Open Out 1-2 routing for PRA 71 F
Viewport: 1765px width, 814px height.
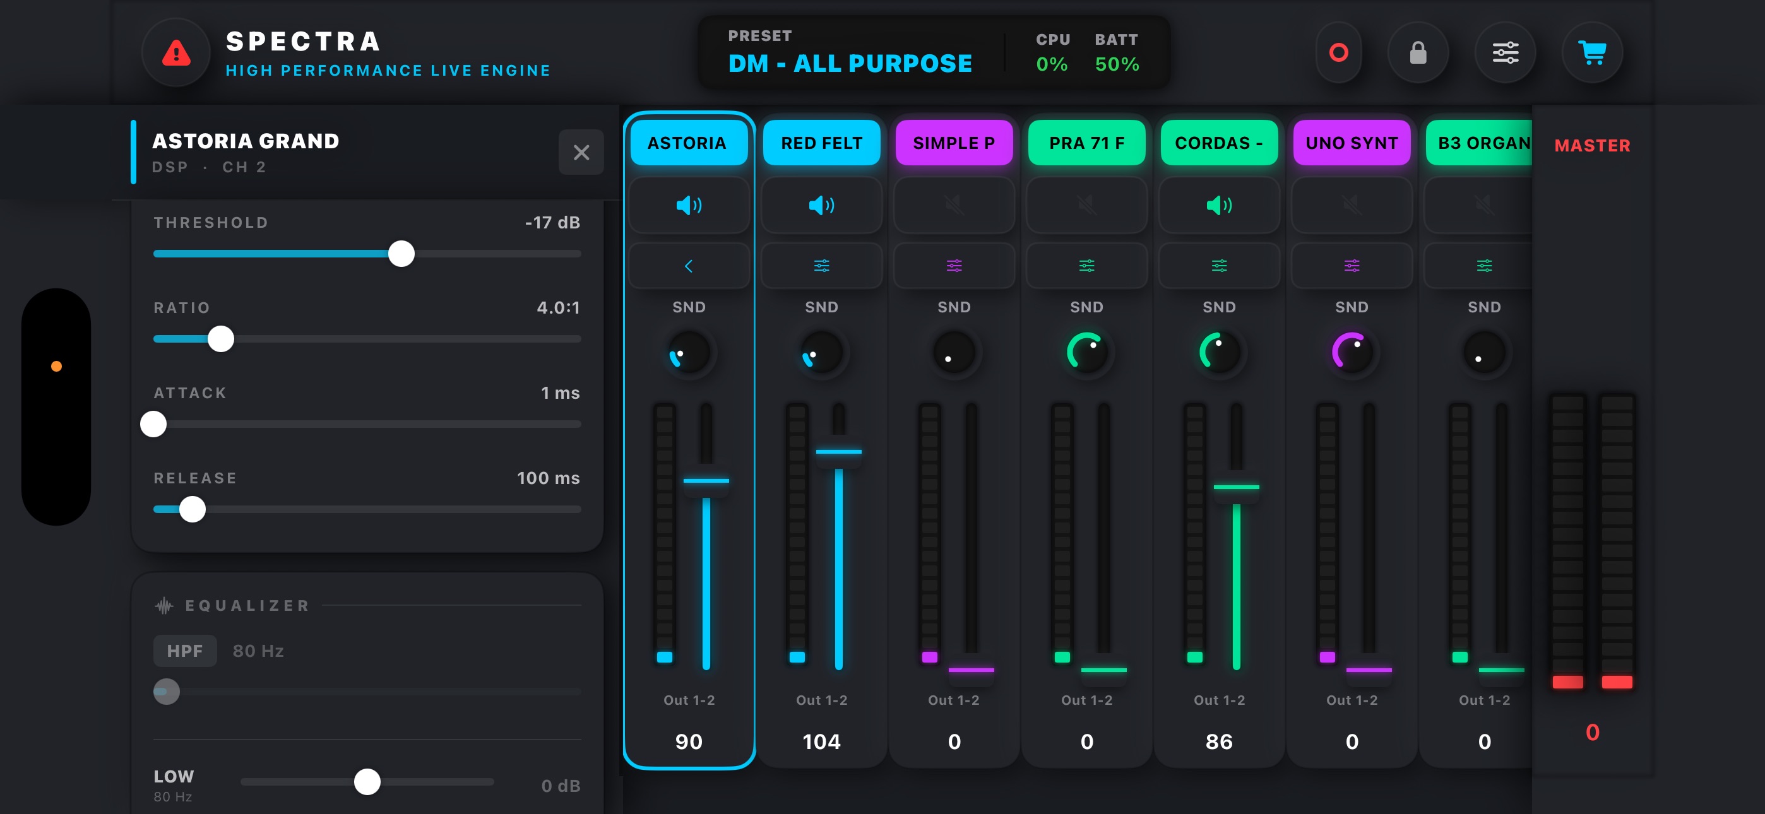pos(1086,700)
